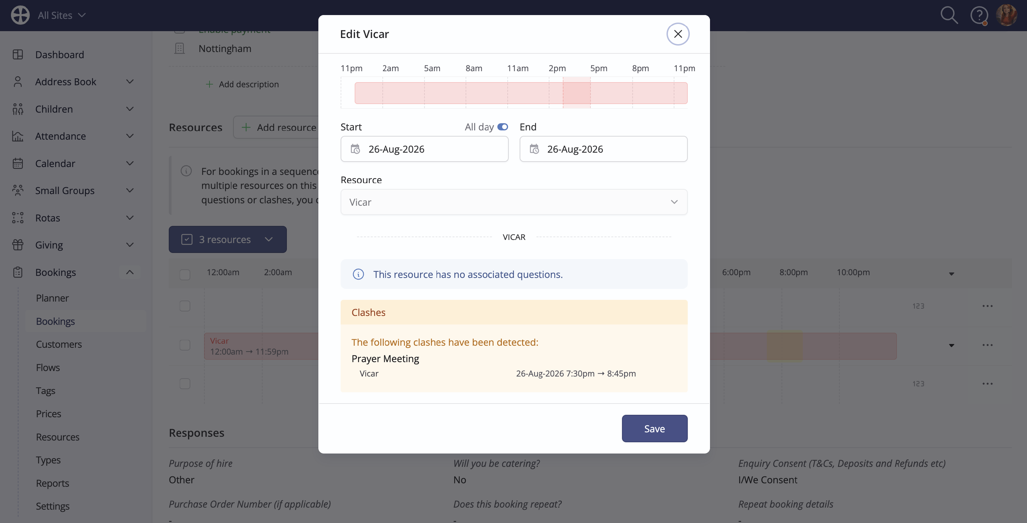Toggle the All day switch
Screen dimensions: 1027x523
pos(502,127)
